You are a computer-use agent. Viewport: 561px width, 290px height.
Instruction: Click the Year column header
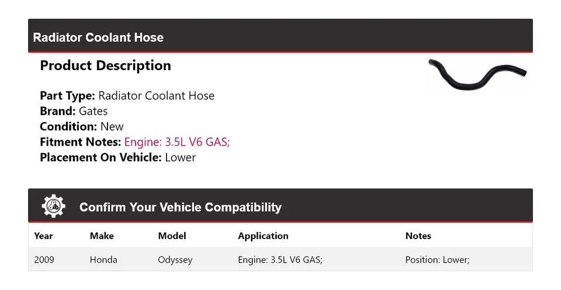[43, 236]
